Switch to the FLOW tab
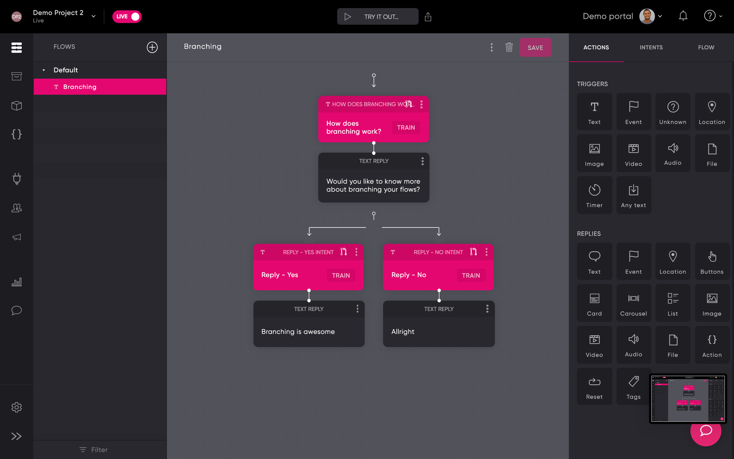This screenshot has height=459, width=734. [706, 47]
